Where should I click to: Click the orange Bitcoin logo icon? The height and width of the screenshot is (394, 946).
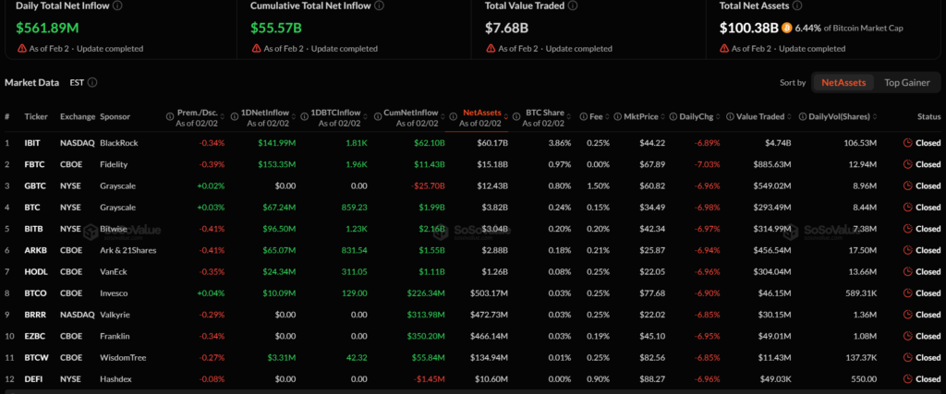click(787, 28)
